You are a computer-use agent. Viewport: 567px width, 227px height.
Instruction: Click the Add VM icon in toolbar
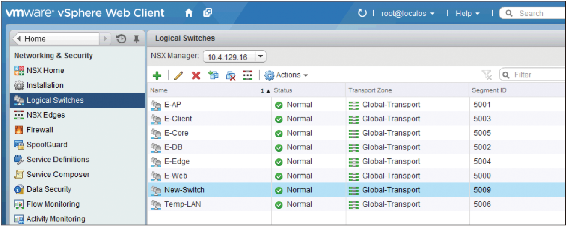(x=213, y=75)
